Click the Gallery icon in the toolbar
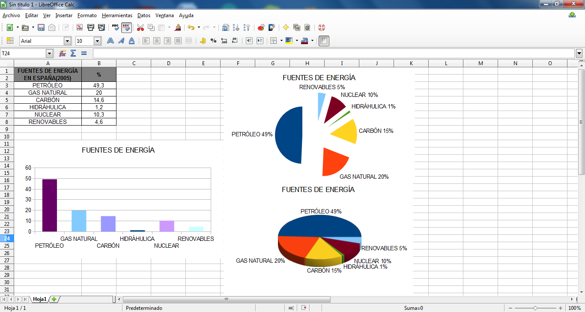This screenshot has height=312, width=585. coord(296,27)
